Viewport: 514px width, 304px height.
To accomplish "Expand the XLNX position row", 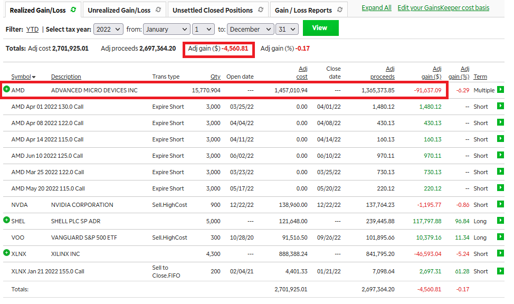I will [x=6, y=253].
